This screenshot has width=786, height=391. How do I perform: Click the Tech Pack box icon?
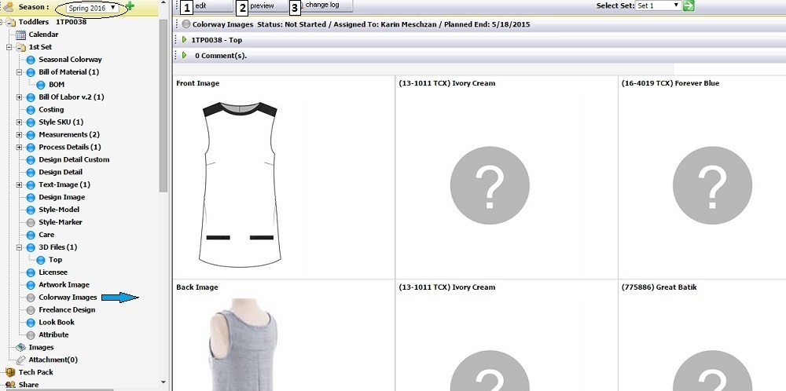tap(10, 372)
